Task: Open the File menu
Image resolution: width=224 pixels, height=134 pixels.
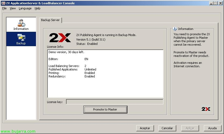Action: coord(4,8)
